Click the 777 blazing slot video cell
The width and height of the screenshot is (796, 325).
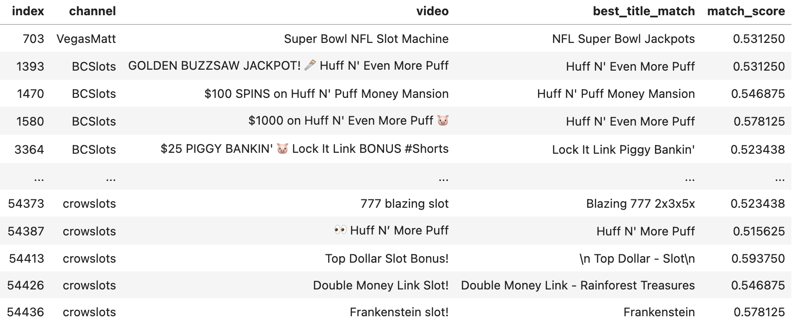tap(404, 204)
